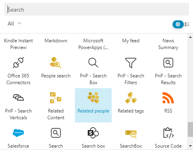
Task: Click the scrollbar up arrow
Action: pos(190,37)
